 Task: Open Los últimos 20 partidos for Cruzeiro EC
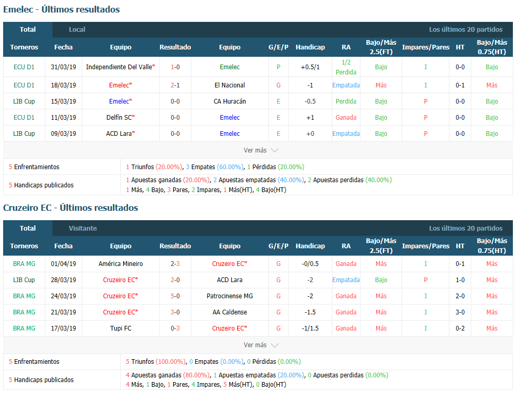pyautogui.click(x=466, y=229)
